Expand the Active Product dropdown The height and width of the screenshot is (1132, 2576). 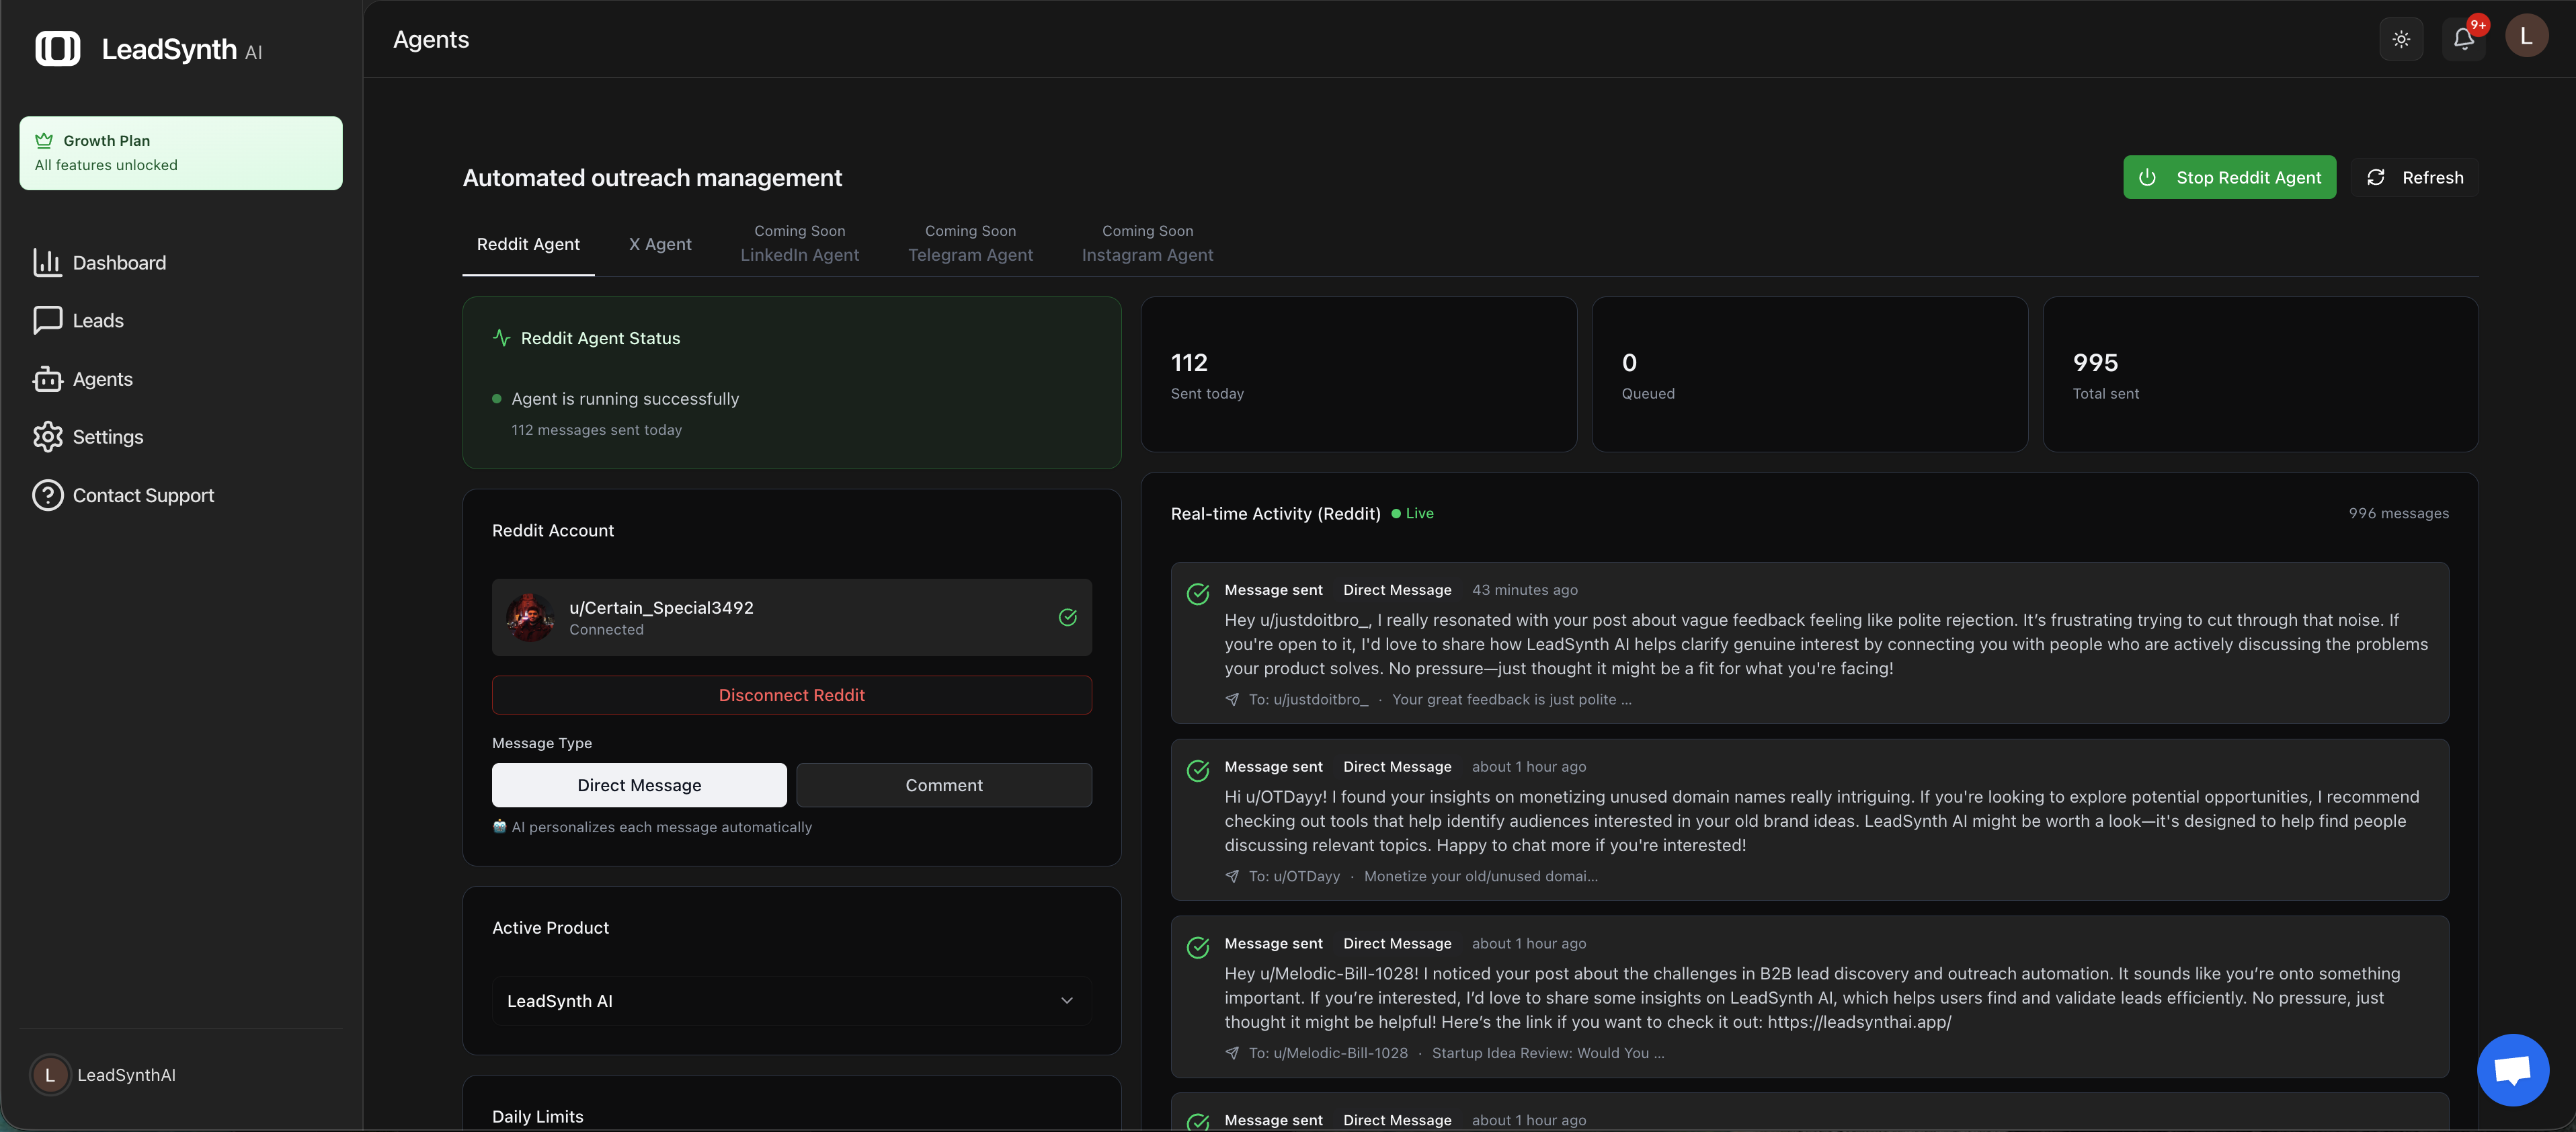(x=791, y=1000)
